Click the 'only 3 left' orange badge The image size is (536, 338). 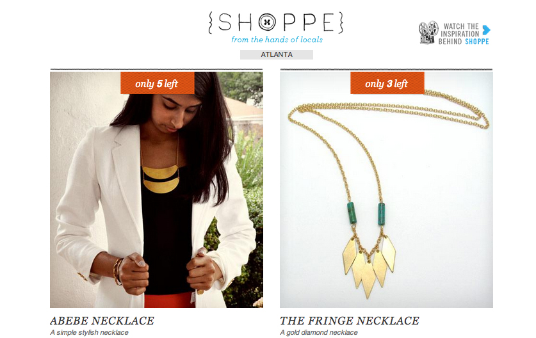click(x=387, y=83)
